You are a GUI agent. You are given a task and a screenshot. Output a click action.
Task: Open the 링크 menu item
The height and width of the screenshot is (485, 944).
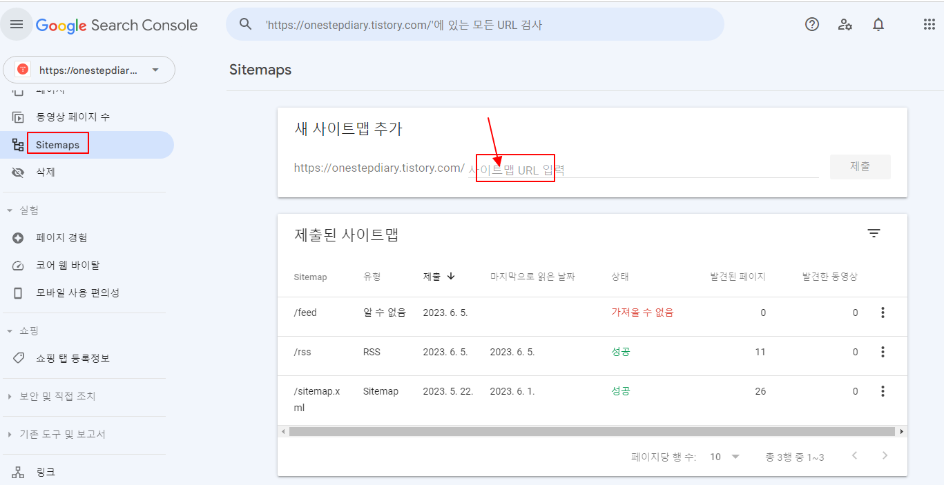tap(46, 473)
